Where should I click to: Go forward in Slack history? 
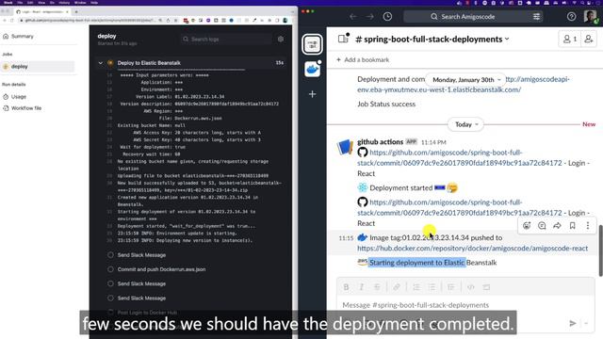pos(370,17)
